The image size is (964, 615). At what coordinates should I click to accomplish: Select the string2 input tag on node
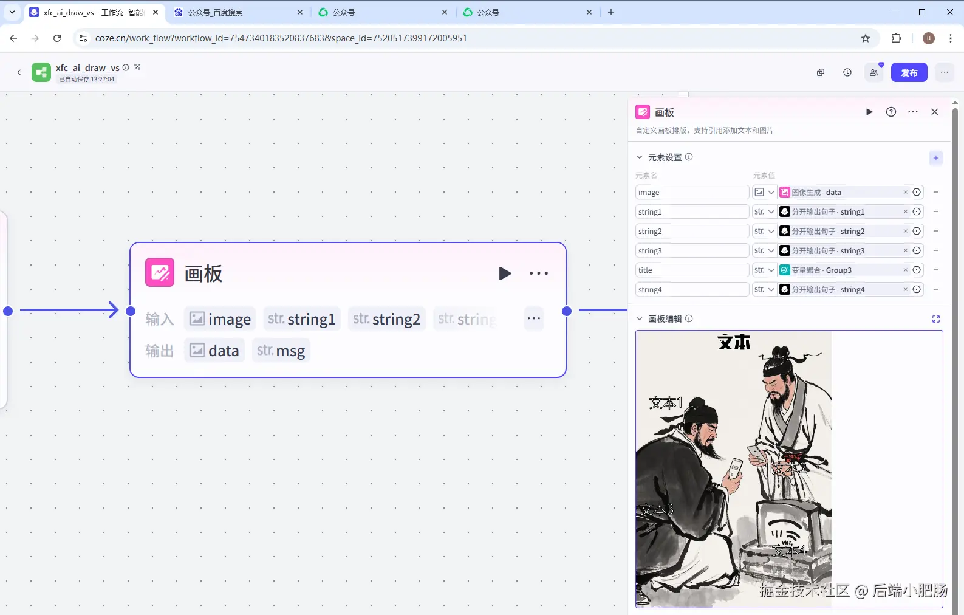[387, 318]
